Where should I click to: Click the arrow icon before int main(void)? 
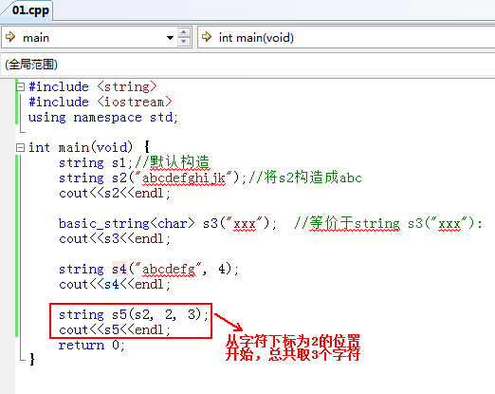(207, 37)
